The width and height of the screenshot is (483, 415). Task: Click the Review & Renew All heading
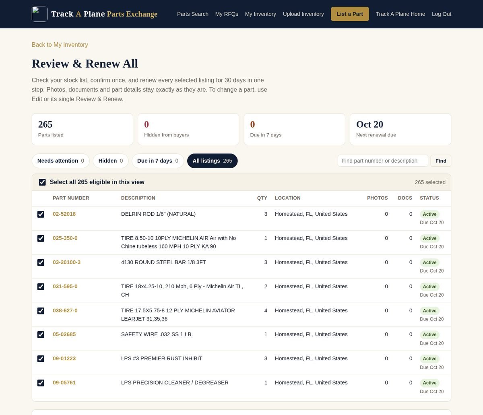pos(85,64)
